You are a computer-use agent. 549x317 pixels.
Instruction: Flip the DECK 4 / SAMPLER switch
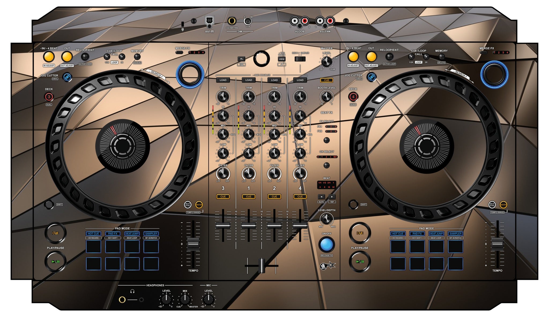pos(300,59)
